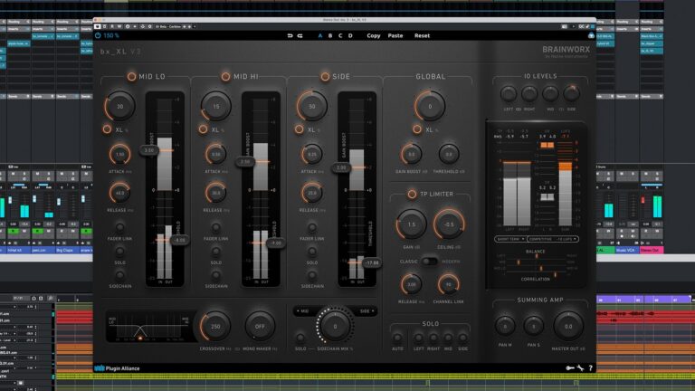Click the SIDECHAIN MIX knob
The image size is (695, 391).
click(335, 326)
